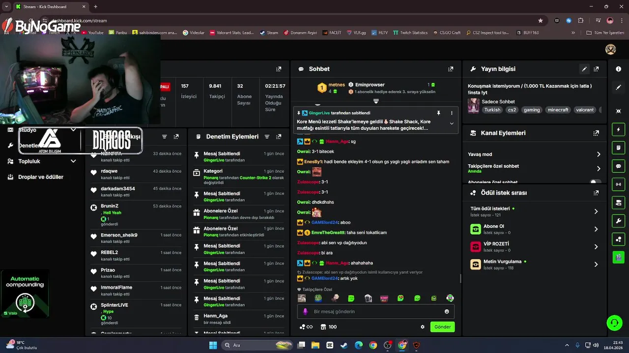Click the minecraft tag chip
Viewport: 629px width, 353px height.
[x=558, y=110]
